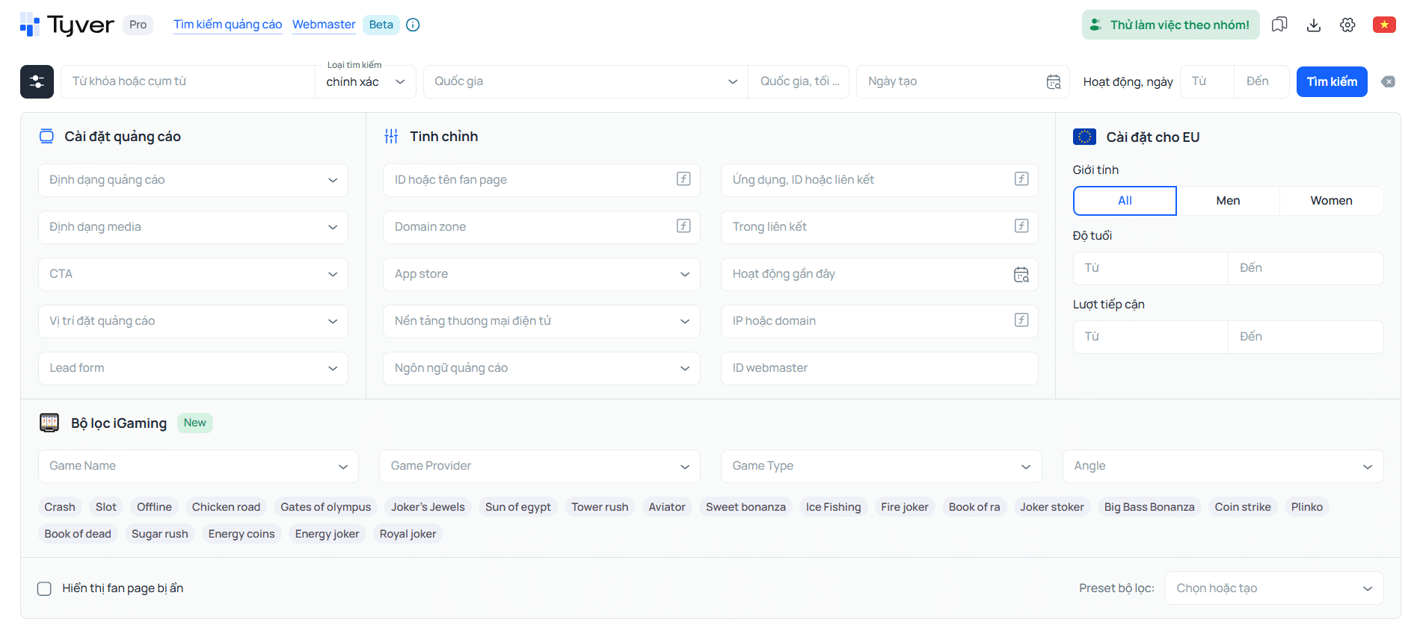Click the Vietnam flag language icon
Viewport: 1420px width, 625px height.
[x=1384, y=25]
